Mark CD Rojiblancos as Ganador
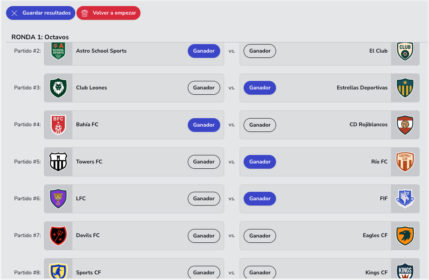Image resolution: width=429 pixels, height=280 pixels. click(260, 125)
